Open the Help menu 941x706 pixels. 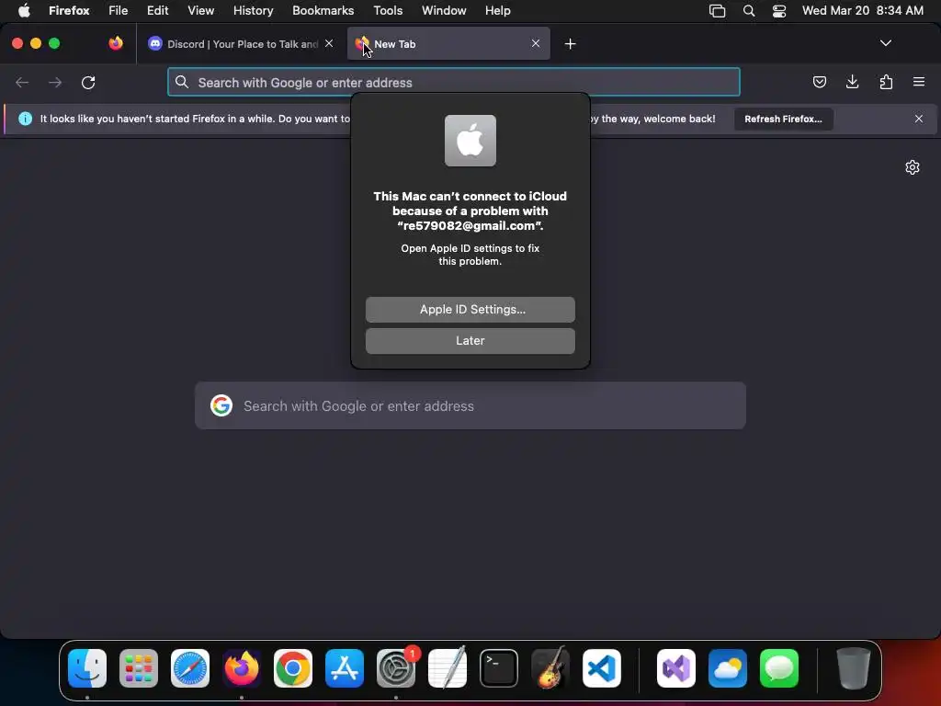(x=497, y=10)
